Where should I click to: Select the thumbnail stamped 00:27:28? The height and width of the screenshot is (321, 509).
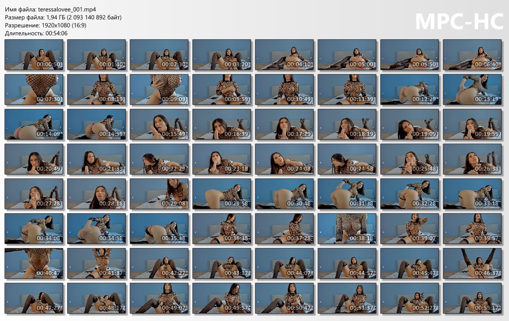[34, 194]
